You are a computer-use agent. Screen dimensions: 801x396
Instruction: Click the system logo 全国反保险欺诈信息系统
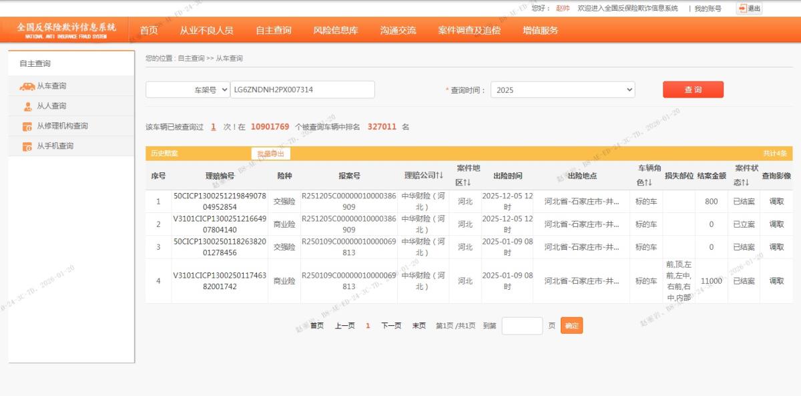66,29
